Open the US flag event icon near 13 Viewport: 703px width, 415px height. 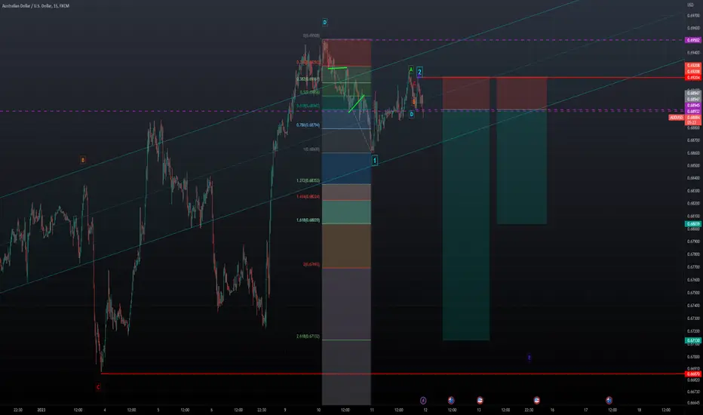(480, 400)
